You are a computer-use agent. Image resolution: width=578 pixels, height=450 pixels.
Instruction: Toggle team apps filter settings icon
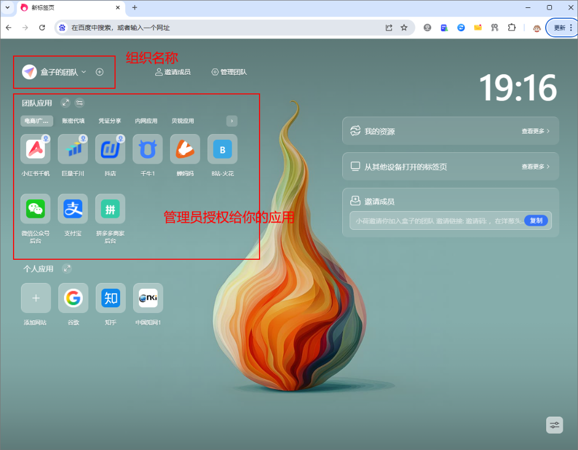[80, 102]
